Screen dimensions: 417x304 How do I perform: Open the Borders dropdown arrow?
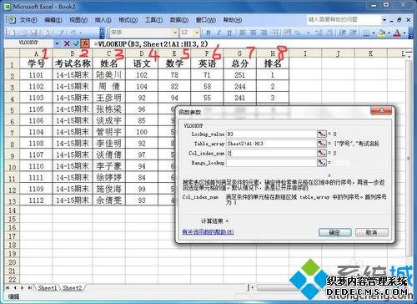[373, 33]
